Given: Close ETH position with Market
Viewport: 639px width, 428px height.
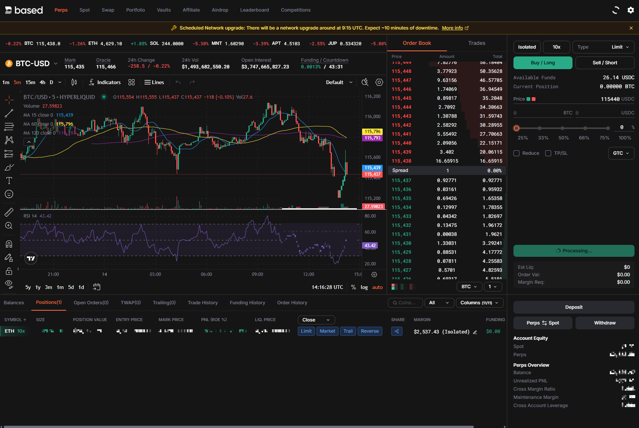Looking at the screenshot, I should (327, 331).
